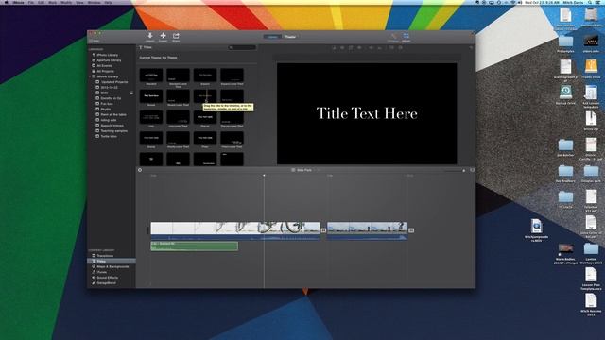Image resolution: width=605 pixels, height=340 pixels.
Task: Select the Gravity title thumbnail
Action: 151,138
